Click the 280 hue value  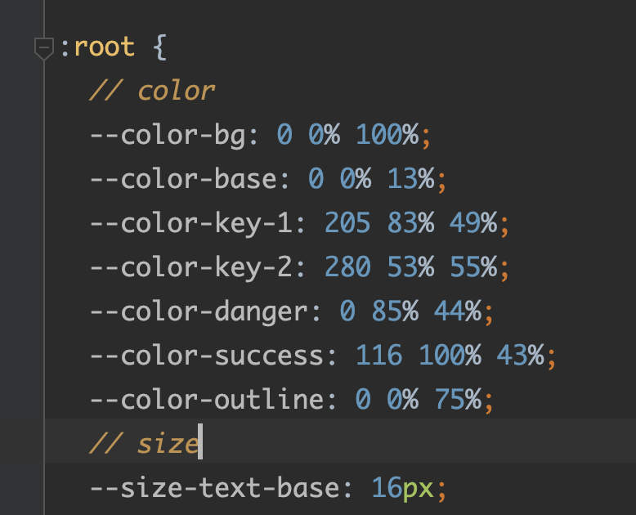pyautogui.click(x=347, y=266)
